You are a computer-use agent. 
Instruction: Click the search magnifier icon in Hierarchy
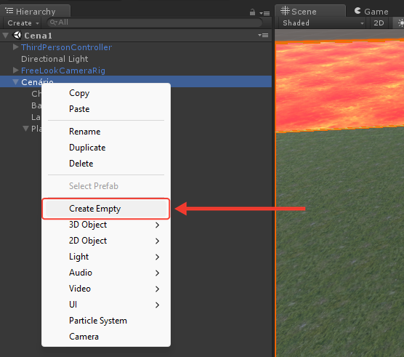click(x=53, y=23)
